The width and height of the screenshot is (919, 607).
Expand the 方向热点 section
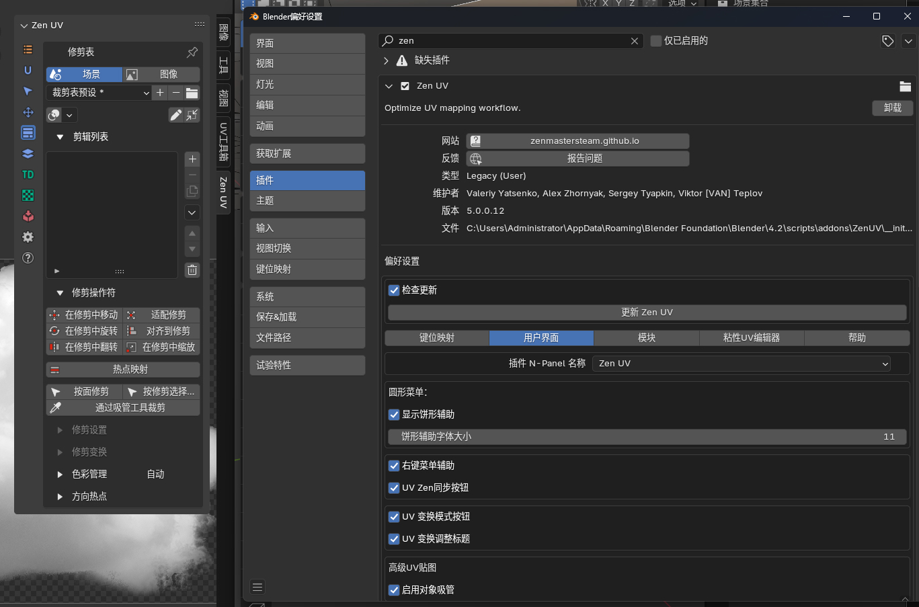point(60,497)
